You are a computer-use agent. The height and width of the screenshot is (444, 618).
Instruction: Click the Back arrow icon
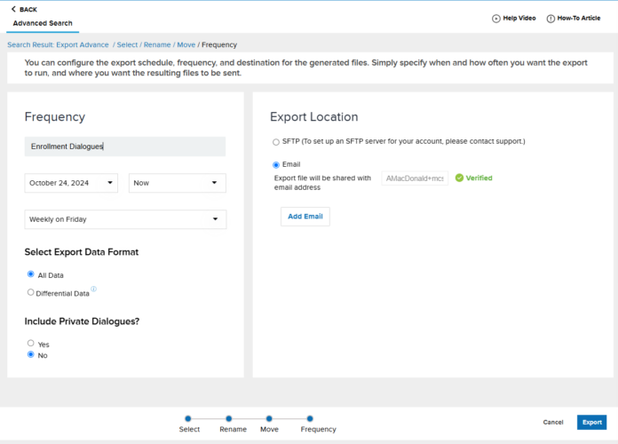[14, 9]
